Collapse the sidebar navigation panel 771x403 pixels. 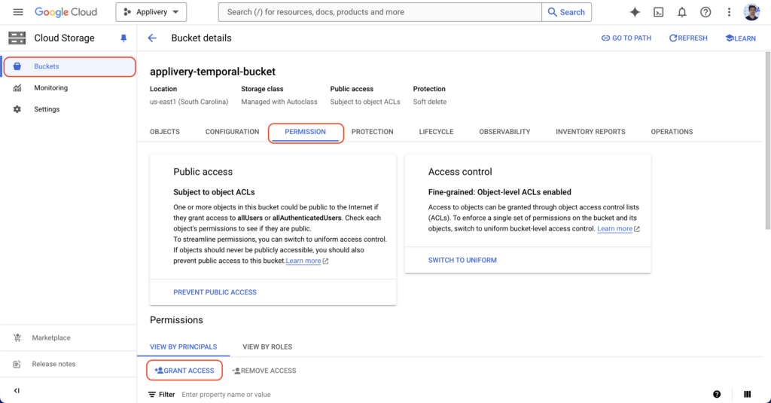click(17, 390)
